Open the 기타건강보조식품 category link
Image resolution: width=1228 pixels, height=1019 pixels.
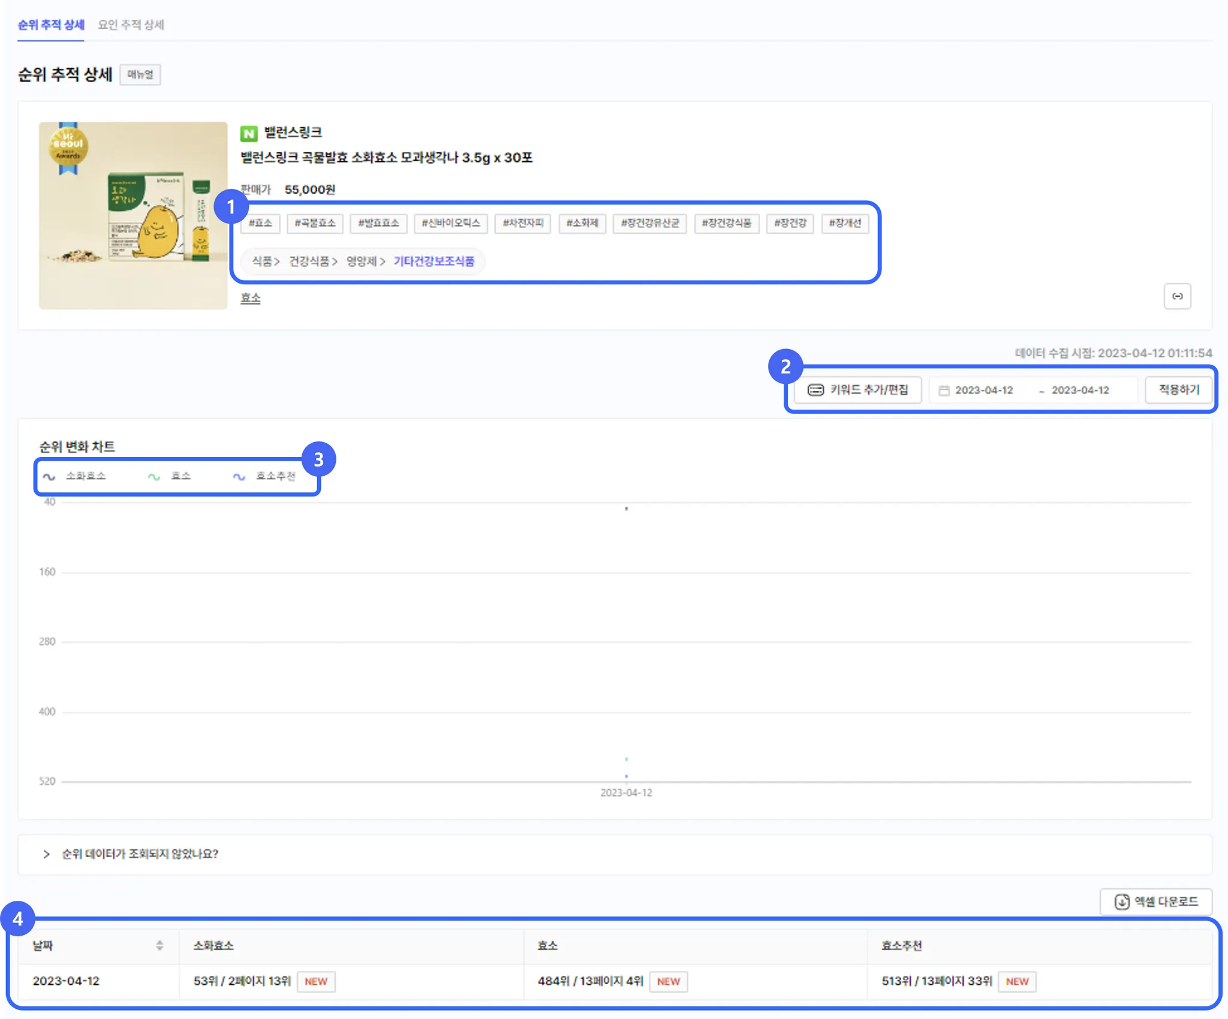[x=434, y=261]
